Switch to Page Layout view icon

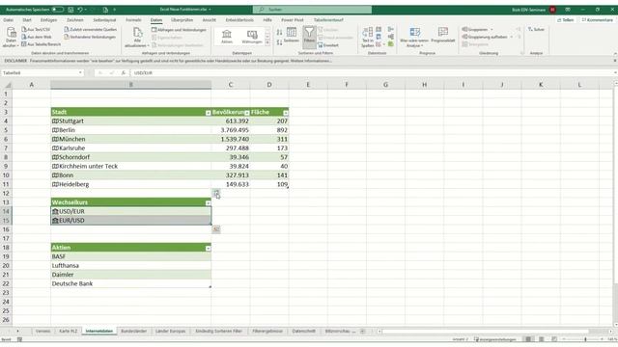[x=542, y=339]
